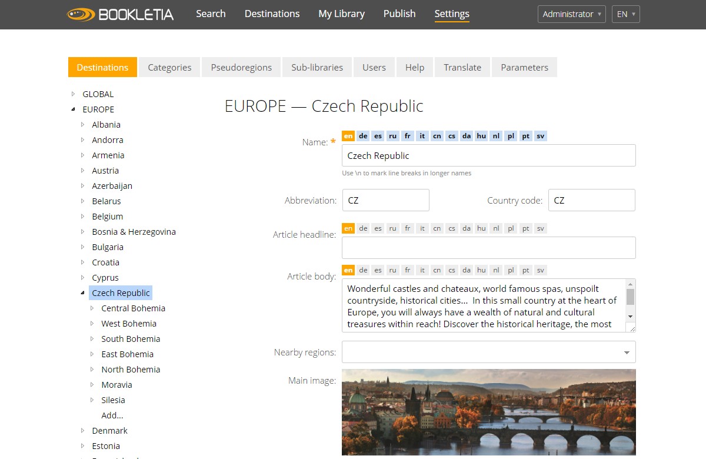
Task: Switch to the Sub-libraries tab
Action: pos(317,67)
